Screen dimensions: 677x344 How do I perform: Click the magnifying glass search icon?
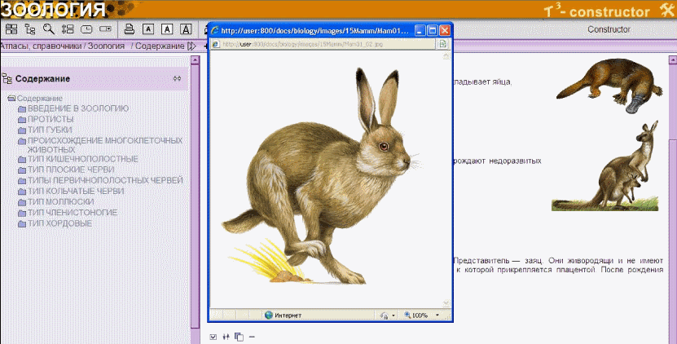pos(49,29)
